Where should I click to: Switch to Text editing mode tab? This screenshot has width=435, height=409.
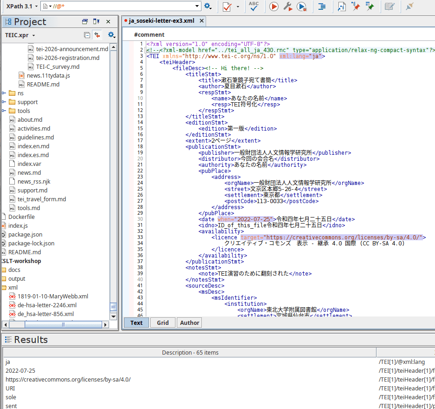pyautogui.click(x=136, y=323)
